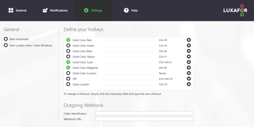This screenshot has height=127, width=254.
Task: Clear the Solid Color Blue shortcut
Action: coord(189,51)
